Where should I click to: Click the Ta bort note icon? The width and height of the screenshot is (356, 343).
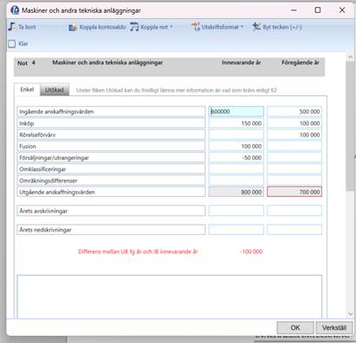coord(12,27)
